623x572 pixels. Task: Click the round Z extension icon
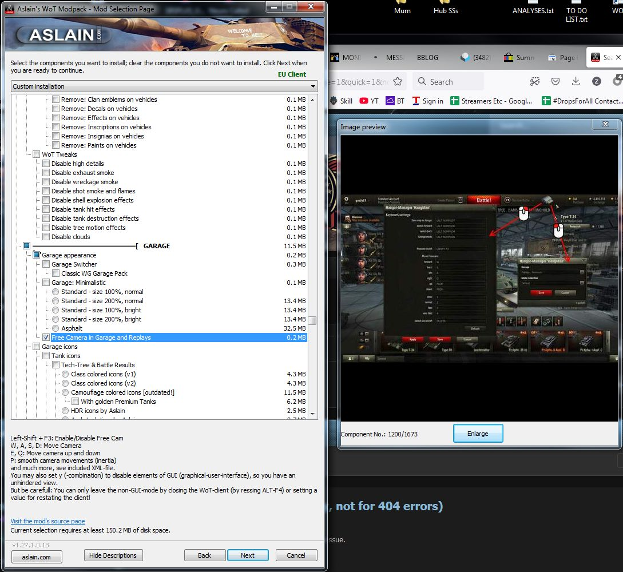click(x=596, y=81)
